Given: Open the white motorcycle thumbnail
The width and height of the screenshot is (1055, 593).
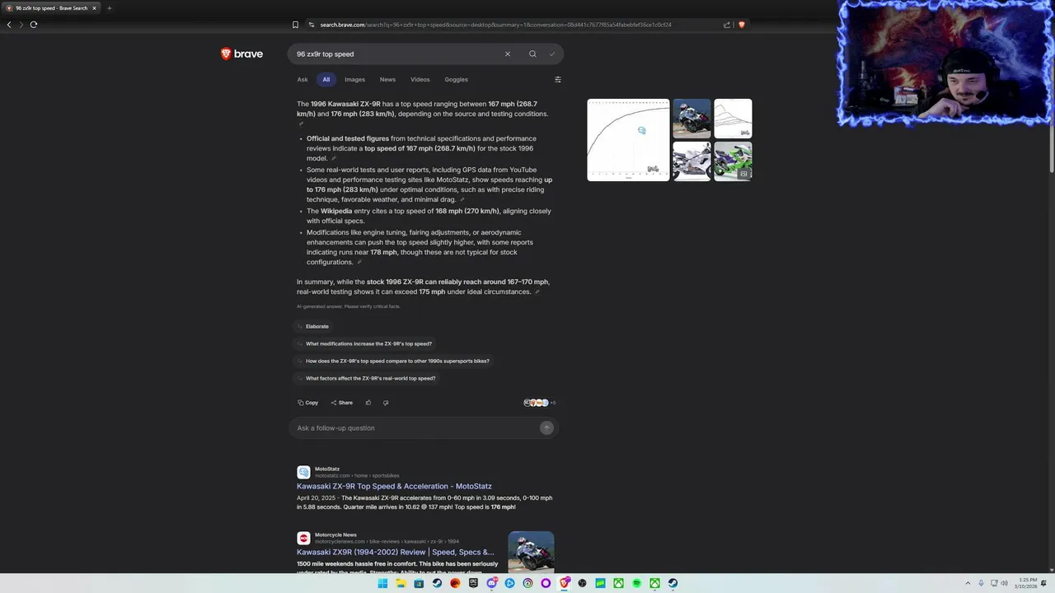Looking at the screenshot, I should click(x=692, y=161).
